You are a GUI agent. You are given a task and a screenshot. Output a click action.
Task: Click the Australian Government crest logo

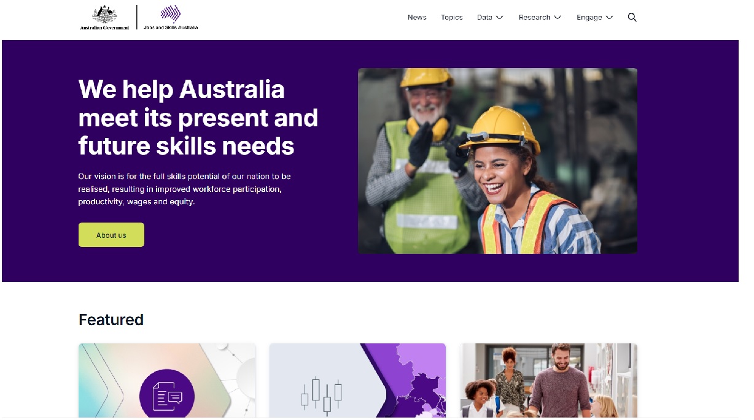[x=104, y=18]
